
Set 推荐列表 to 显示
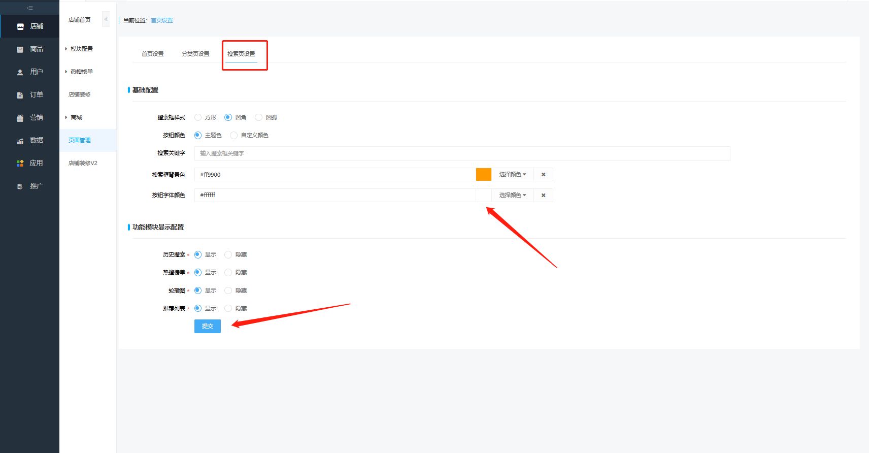tap(198, 308)
